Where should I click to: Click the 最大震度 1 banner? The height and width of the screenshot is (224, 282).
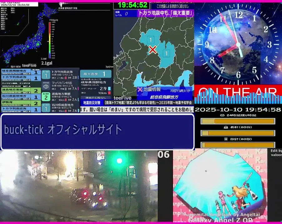96,74
